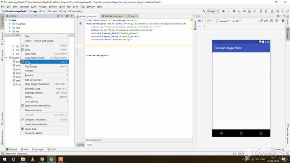Open the SDK Manager download icon
The width and height of the screenshot is (290, 163).
[272, 11]
